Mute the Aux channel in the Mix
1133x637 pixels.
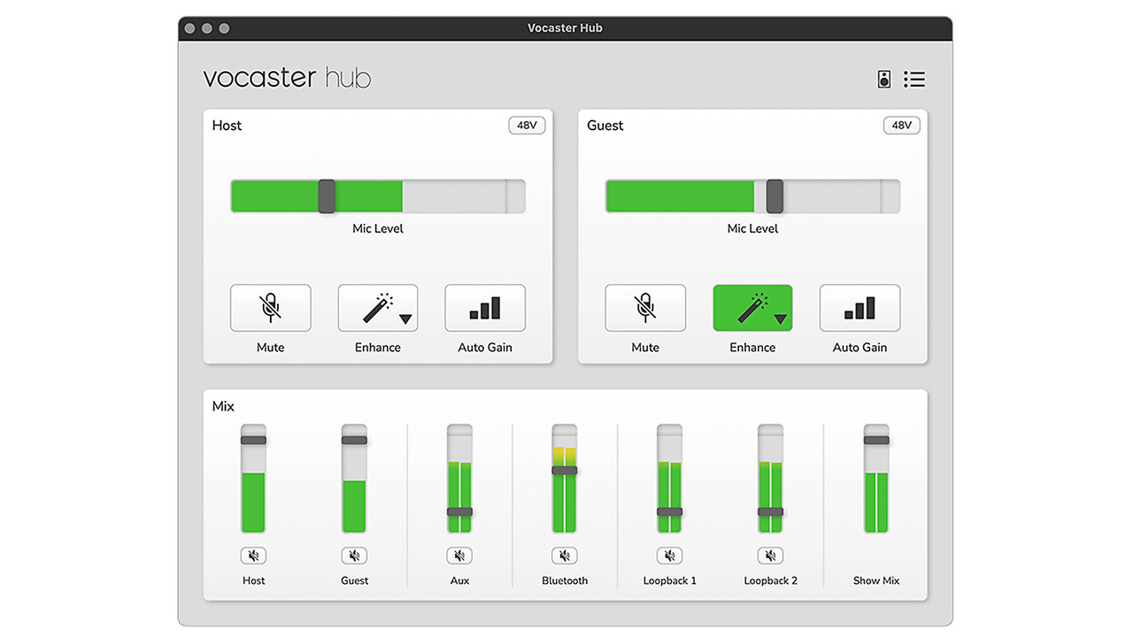click(x=459, y=555)
